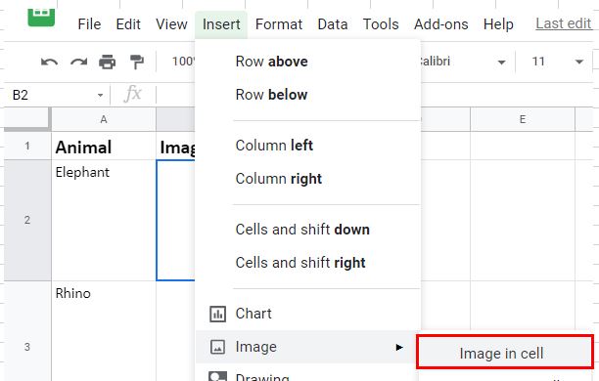Image resolution: width=599 pixels, height=381 pixels.
Task: Select column A header
Action: [x=104, y=120]
